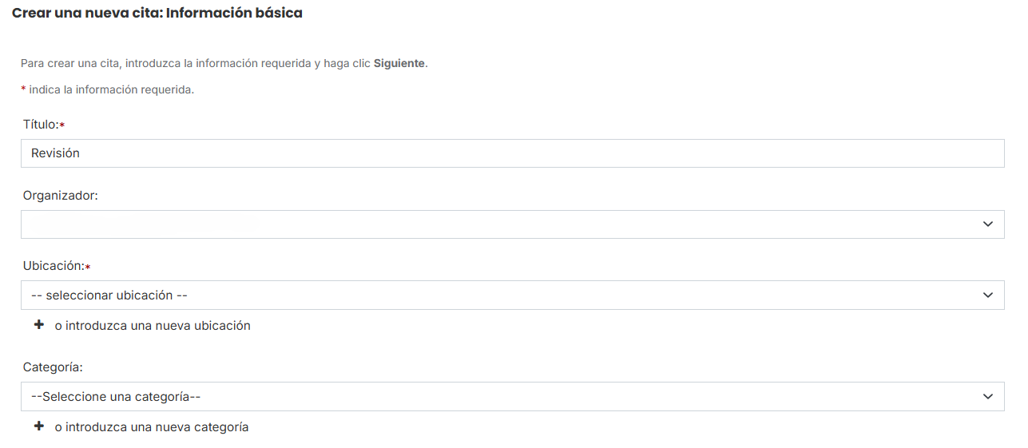
Task: Click the red asterisk beside Título label
Action: [x=62, y=125]
